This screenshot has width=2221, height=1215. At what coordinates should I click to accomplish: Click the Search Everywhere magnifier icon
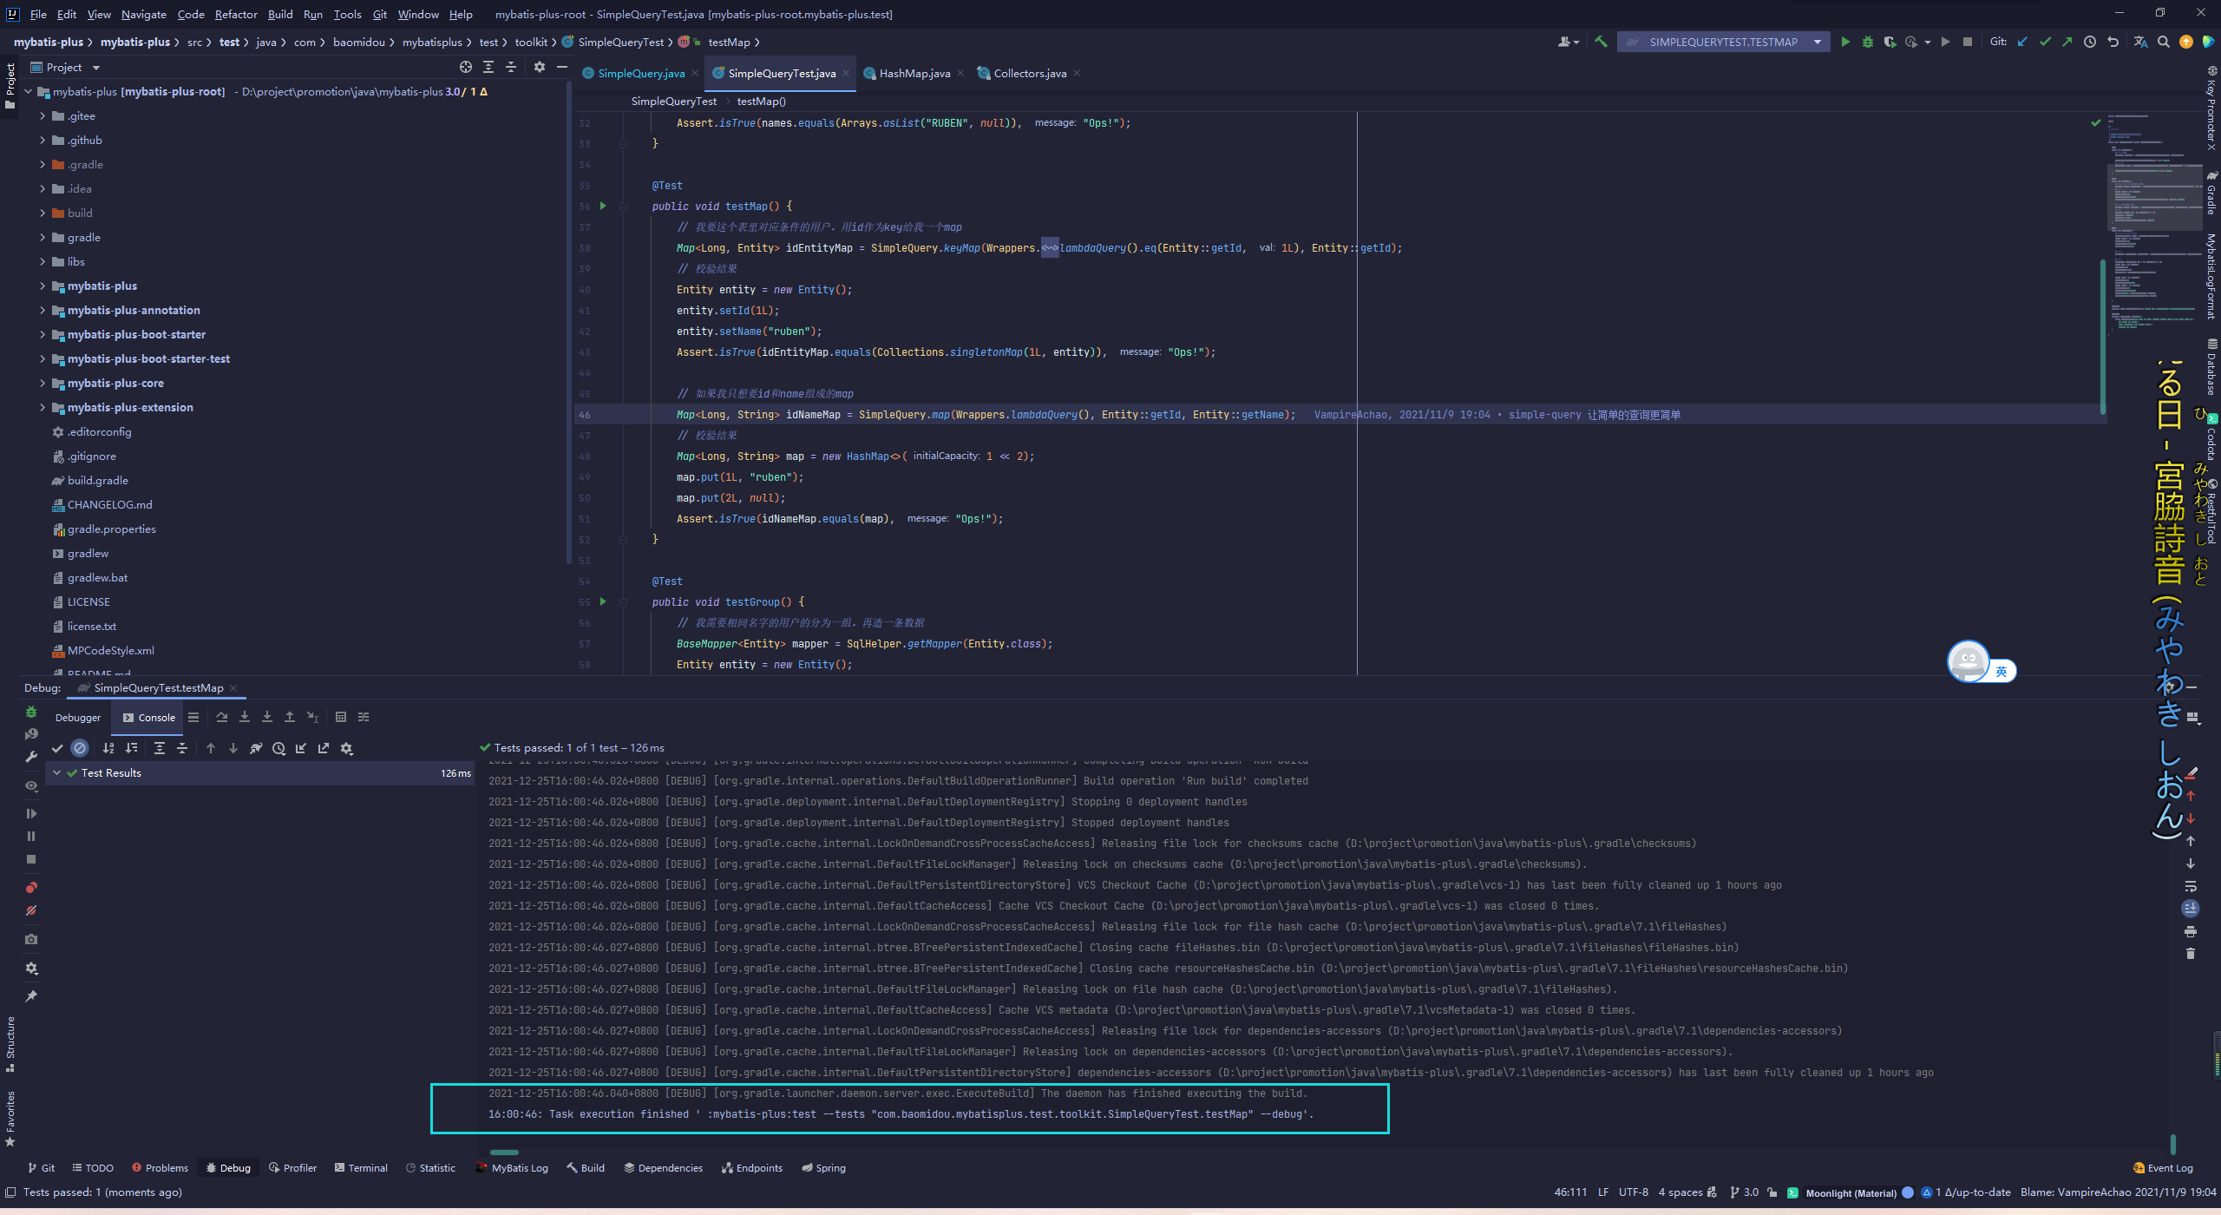[x=2164, y=42]
